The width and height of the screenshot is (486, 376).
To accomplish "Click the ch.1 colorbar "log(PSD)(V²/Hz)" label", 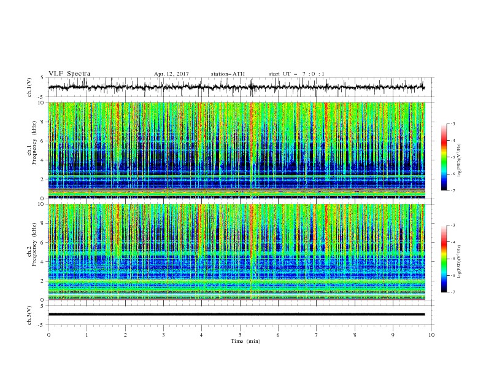I will coord(460,160).
